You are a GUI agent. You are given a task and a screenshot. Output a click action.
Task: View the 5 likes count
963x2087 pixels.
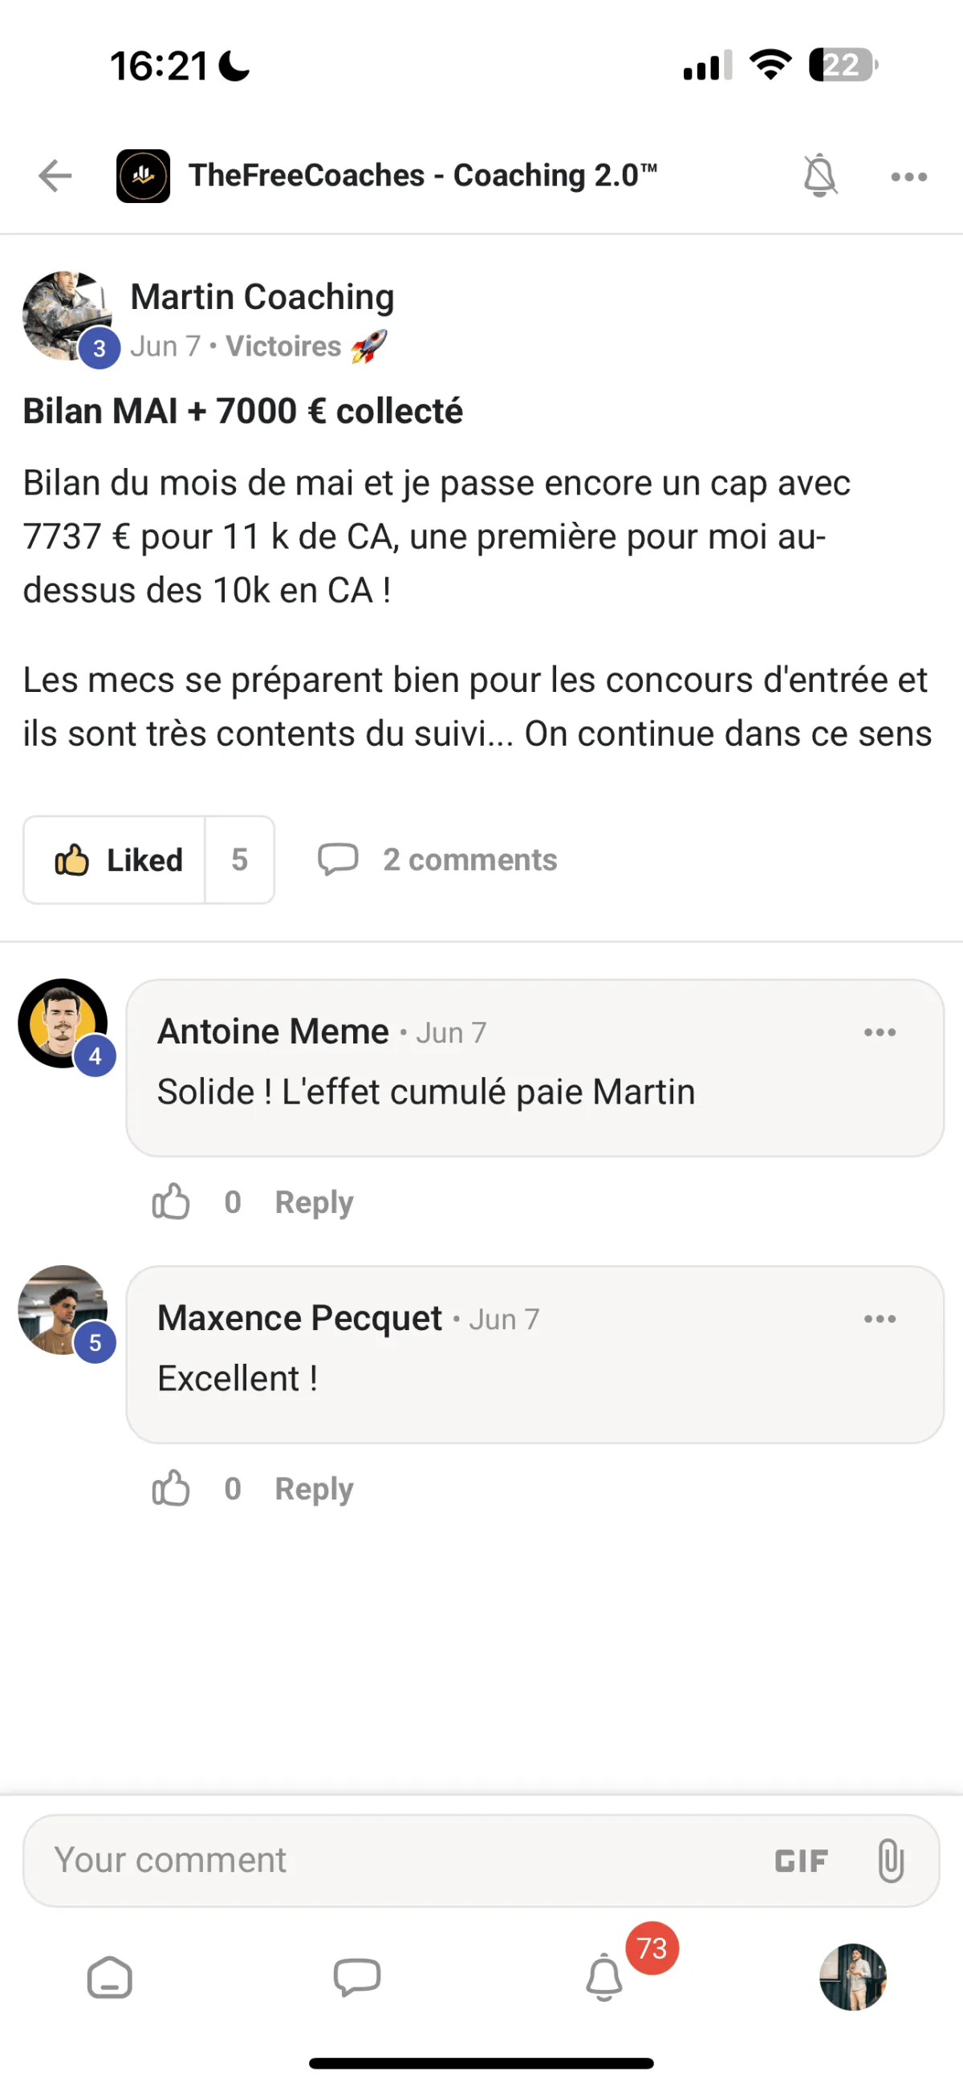240,860
